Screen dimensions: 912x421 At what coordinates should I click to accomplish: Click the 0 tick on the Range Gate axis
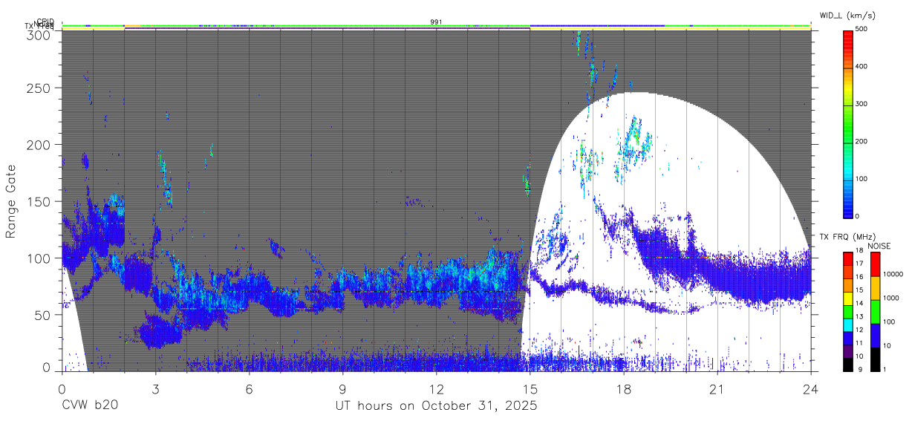[47, 367]
